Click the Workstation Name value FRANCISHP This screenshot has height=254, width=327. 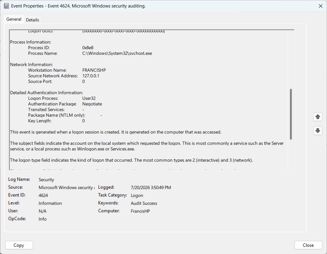pyautogui.click(x=94, y=70)
